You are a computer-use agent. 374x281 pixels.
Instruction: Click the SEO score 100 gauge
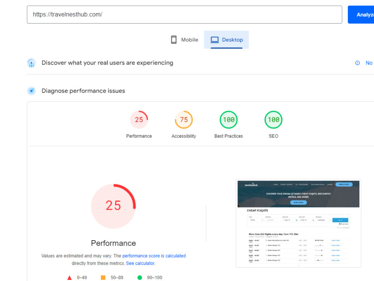[273, 120]
